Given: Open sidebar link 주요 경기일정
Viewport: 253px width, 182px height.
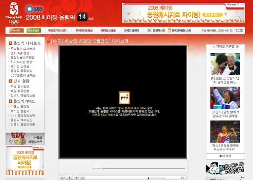Looking at the screenshot, I should pyautogui.click(x=20, y=87).
